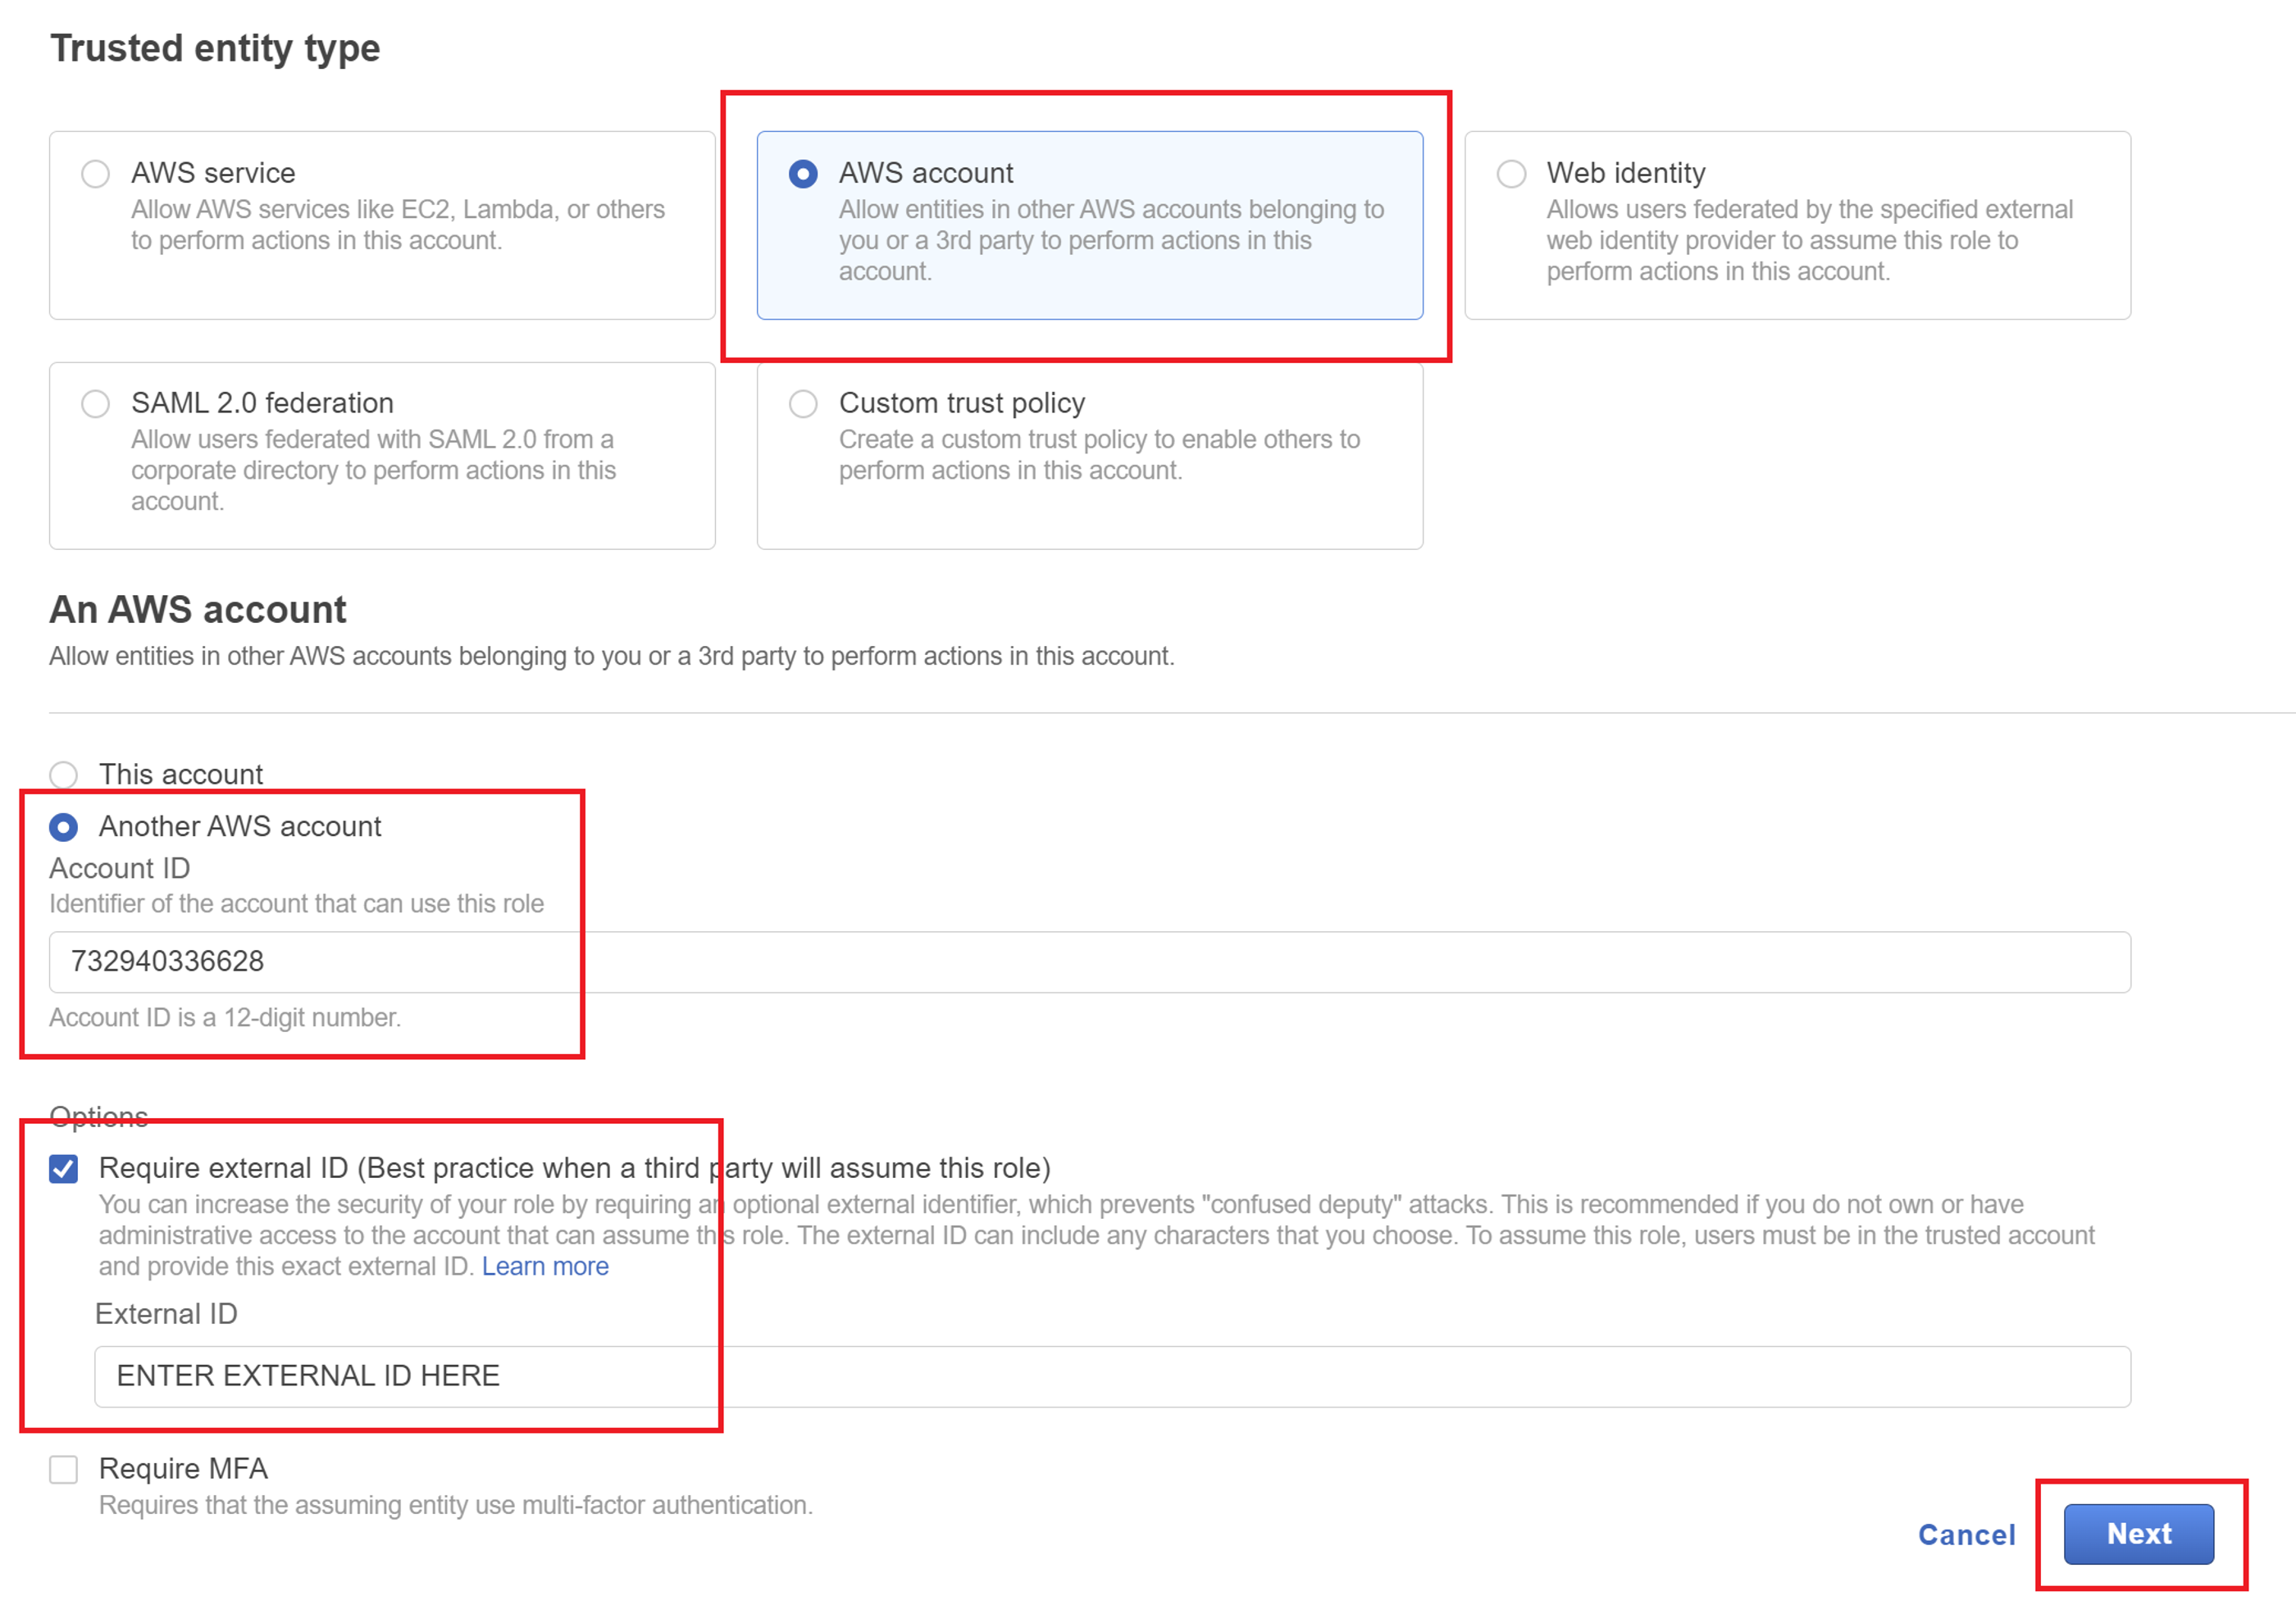Image resolution: width=2296 pixels, height=1614 pixels.
Task: Click into the External ID text field
Action: pyautogui.click(x=1110, y=1376)
